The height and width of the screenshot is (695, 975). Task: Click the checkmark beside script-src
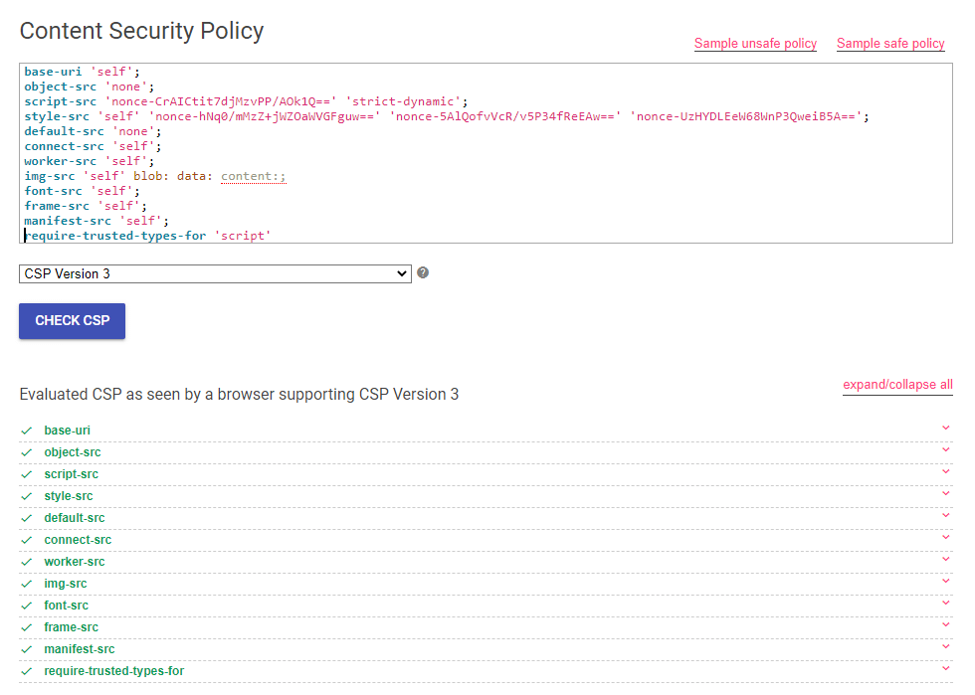coord(26,473)
